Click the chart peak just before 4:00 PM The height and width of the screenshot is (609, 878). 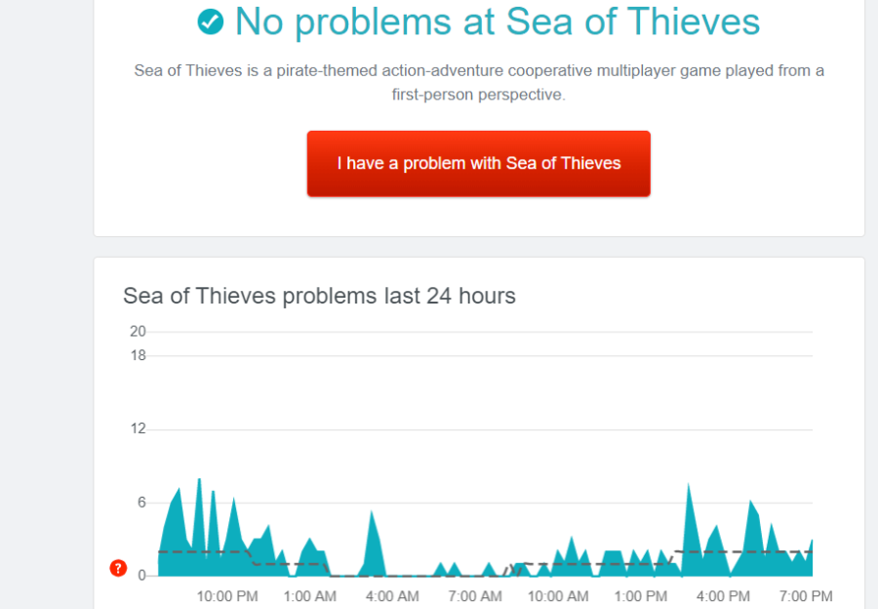pyautogui.click(x=690, y=529)
